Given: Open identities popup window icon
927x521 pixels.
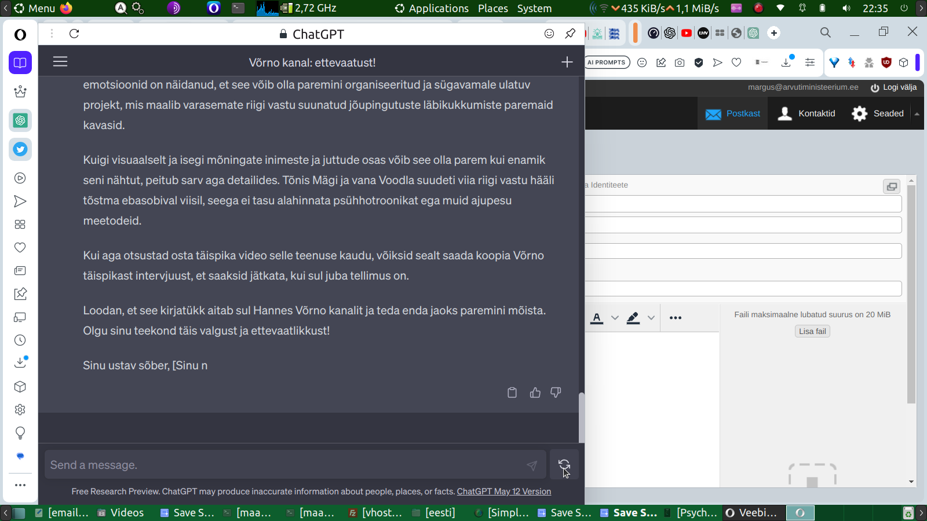Looking at the screenshot, I should (892, 186).
